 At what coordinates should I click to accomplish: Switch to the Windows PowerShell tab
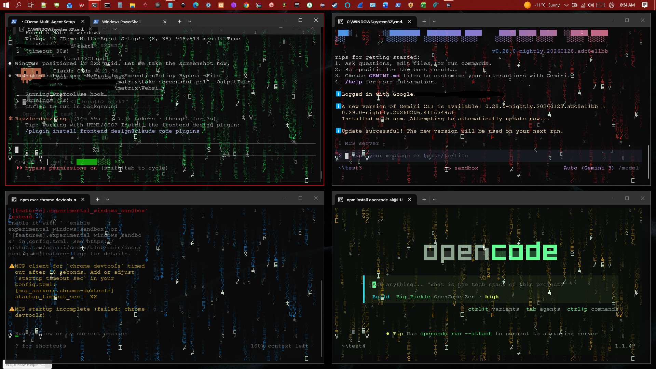click(x=121, y=22)
